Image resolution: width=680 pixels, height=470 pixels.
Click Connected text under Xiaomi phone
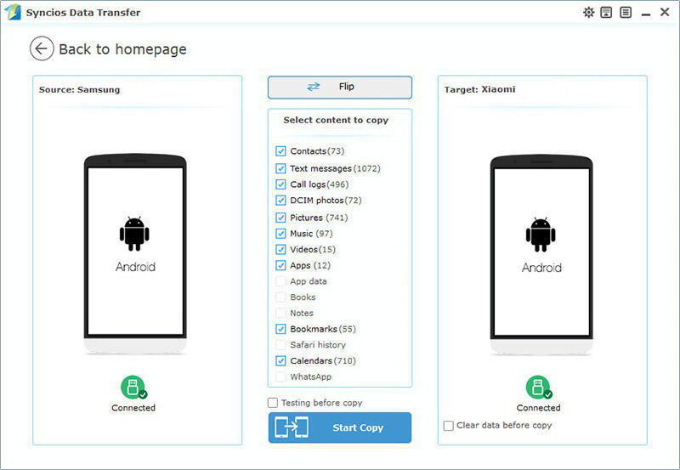pyautogui.click(x=539, y=408)
